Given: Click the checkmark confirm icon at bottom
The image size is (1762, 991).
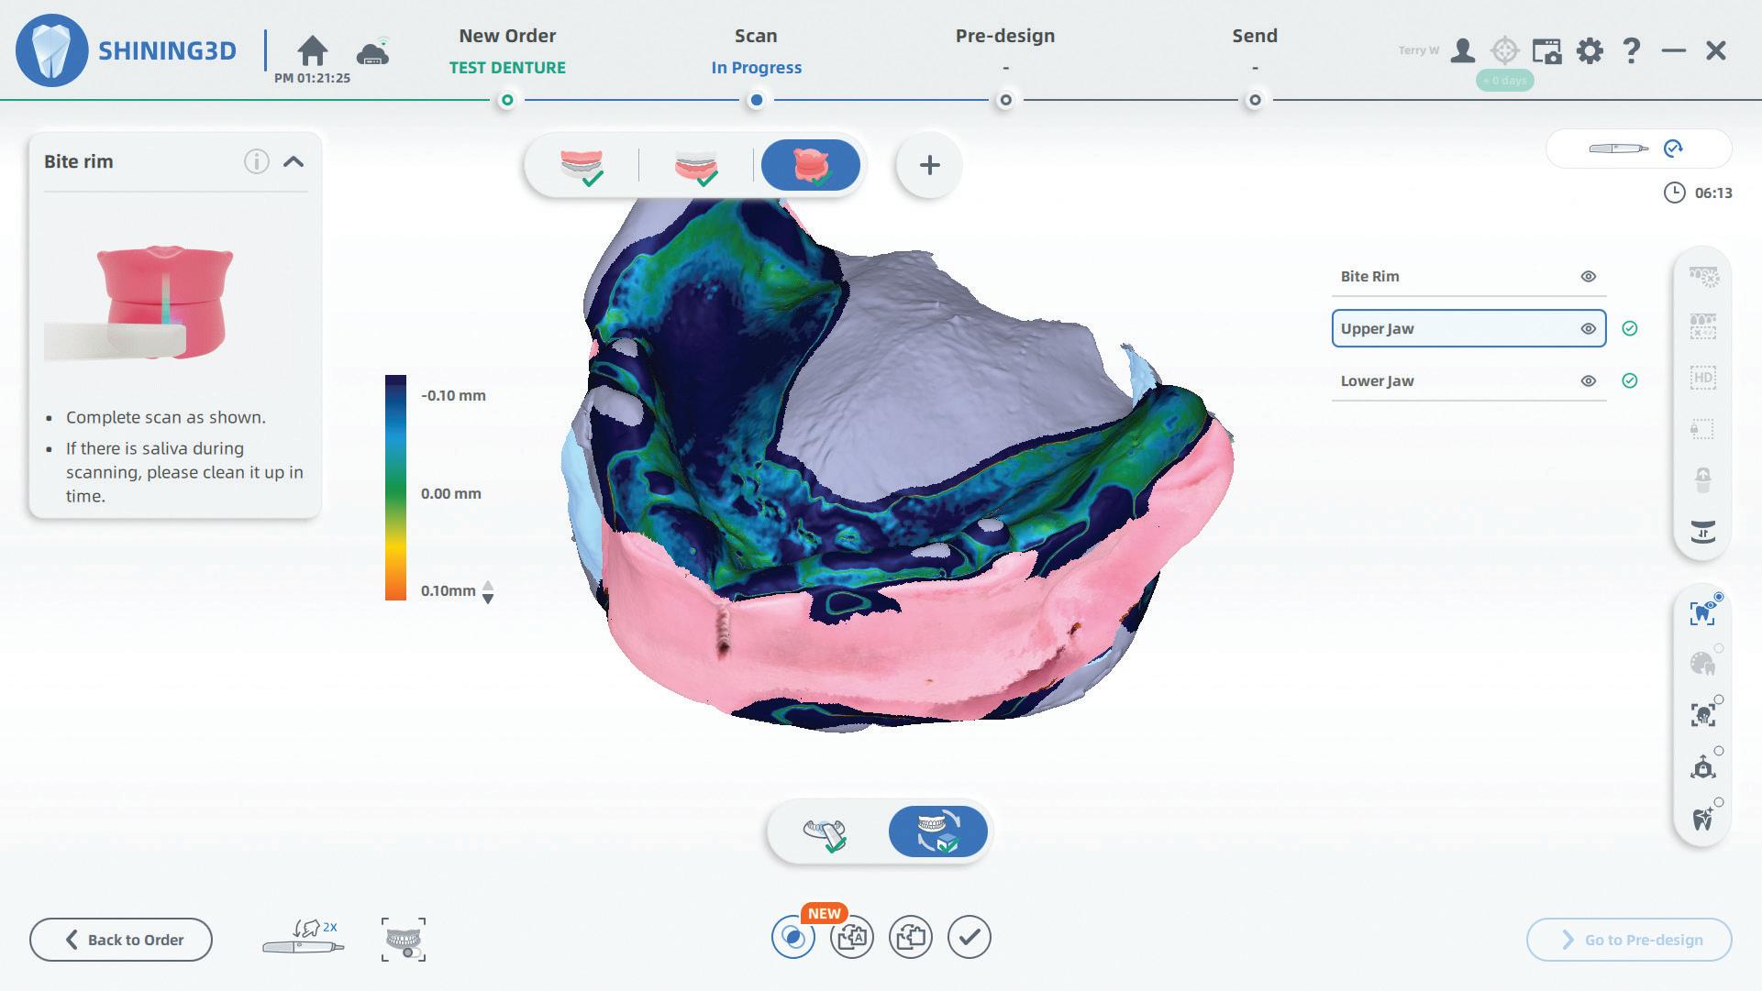Looking at the screenshot, I should click(x=969, y=937).
